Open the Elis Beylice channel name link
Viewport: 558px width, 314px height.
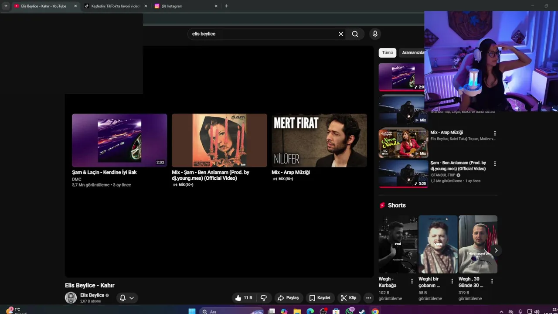pyautogui.click(x=92, y=295)
